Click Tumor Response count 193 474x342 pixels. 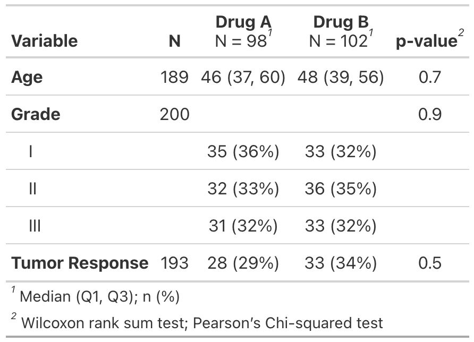(x=174, y=263)
